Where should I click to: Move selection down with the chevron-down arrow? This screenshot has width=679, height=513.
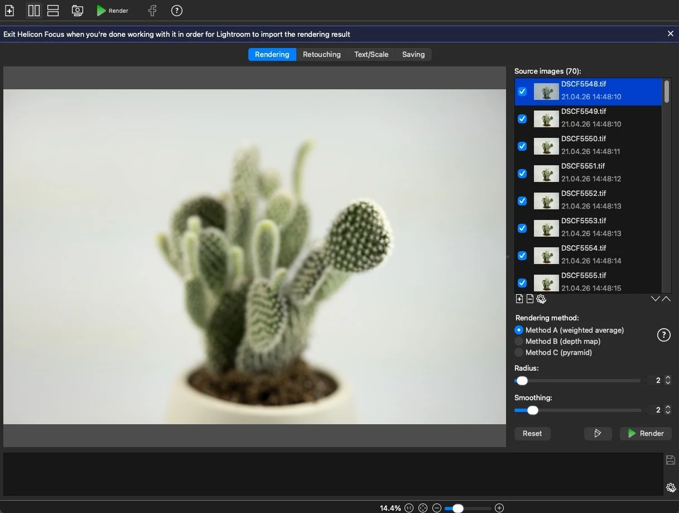[656, 299]
